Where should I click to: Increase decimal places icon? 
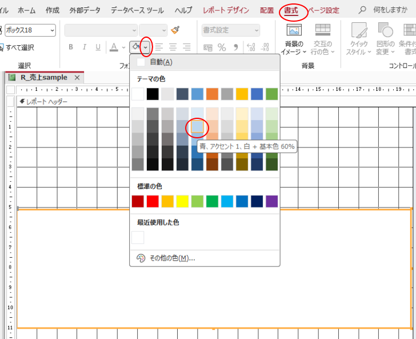click(x=251, y=47)
